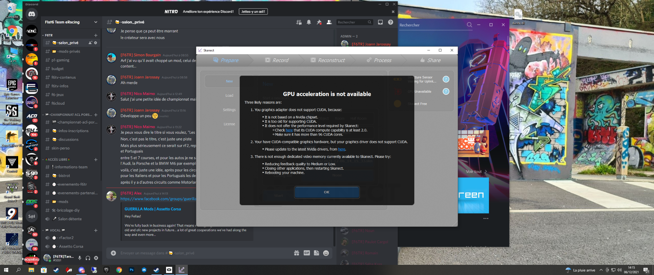Viewport: 654px width, 275px height.
Task: Follow the 'here' link for CUDA compute capability
Action: point(289,130)
